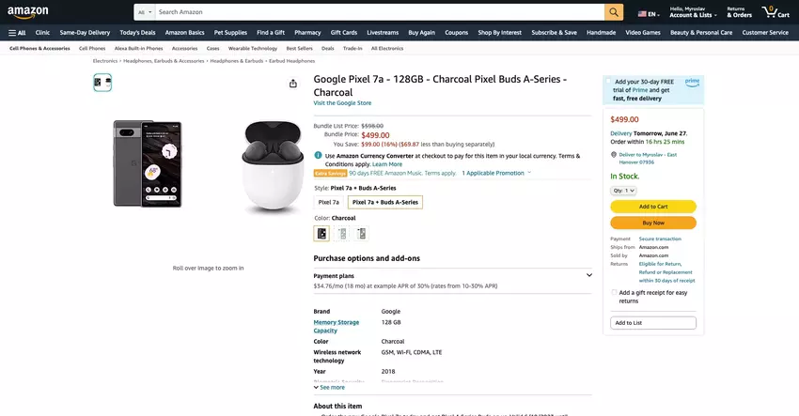Open Today's Deals in the navigation bar

coord(137,32)
